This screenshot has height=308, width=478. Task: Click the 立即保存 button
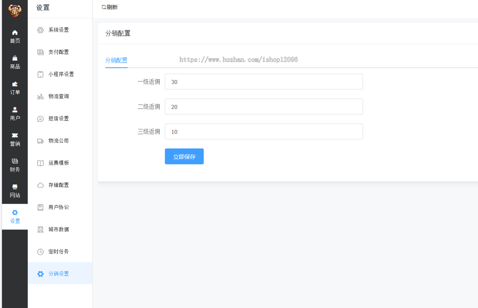pos(184,156)
